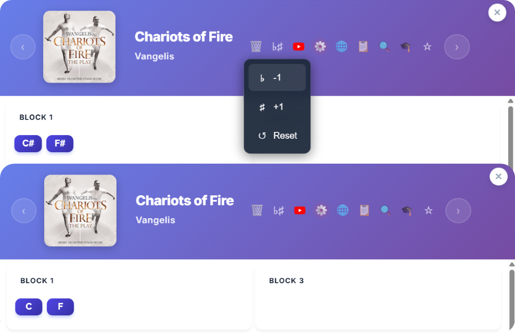
Task: Click the globe icon in the top header
Action: [342, 47]
